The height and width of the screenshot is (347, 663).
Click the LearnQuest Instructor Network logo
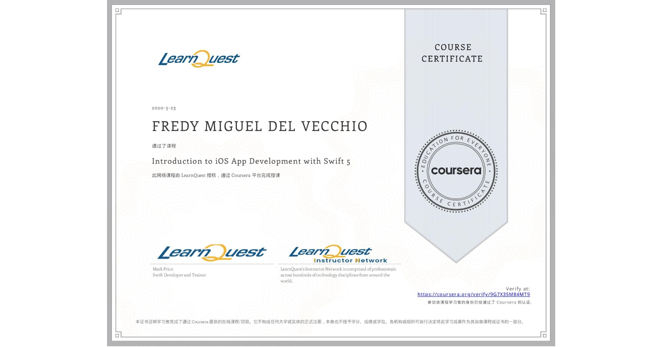tap(338, 254)
